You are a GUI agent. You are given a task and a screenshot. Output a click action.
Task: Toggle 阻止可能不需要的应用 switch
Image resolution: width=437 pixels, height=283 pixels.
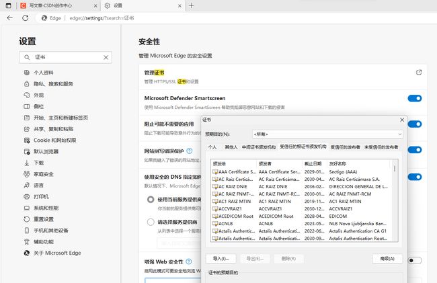coord(415,124)
